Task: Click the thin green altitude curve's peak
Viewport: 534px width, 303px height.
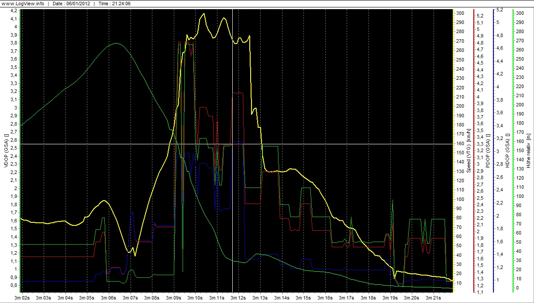Action: 116,43
